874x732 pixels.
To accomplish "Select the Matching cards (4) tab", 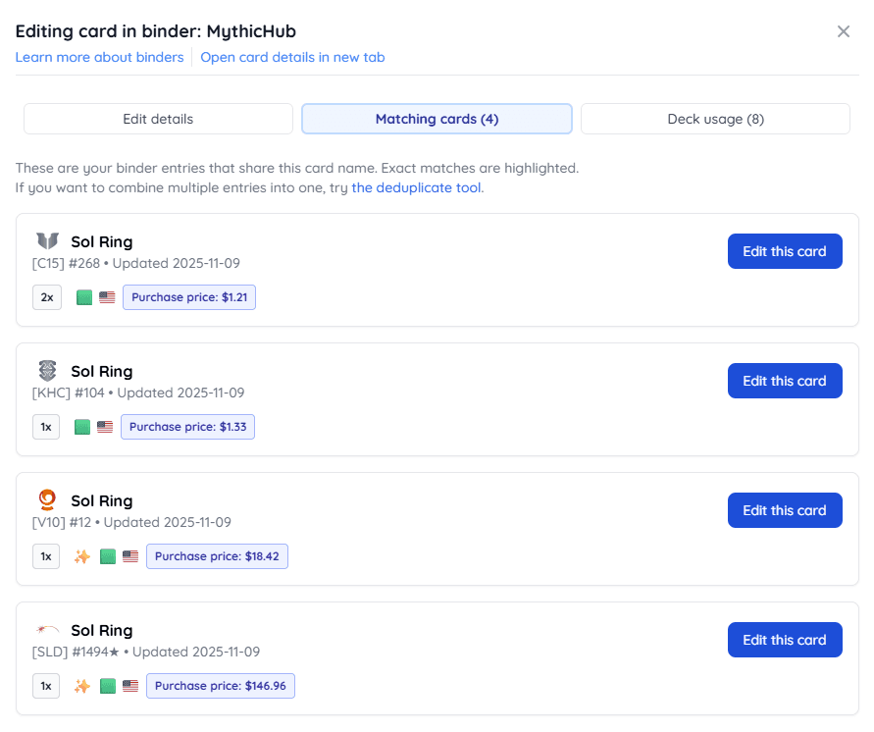I will coord(437,119).
